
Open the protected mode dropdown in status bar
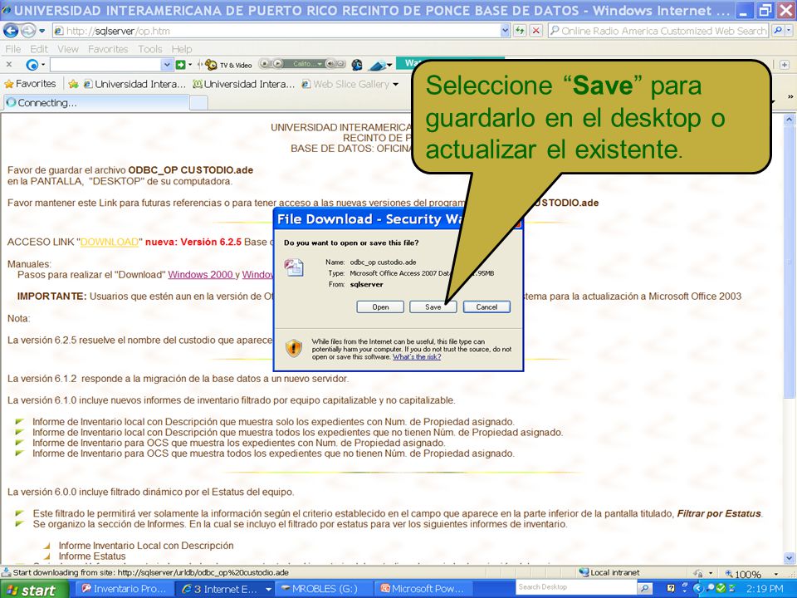pos(711,573)
